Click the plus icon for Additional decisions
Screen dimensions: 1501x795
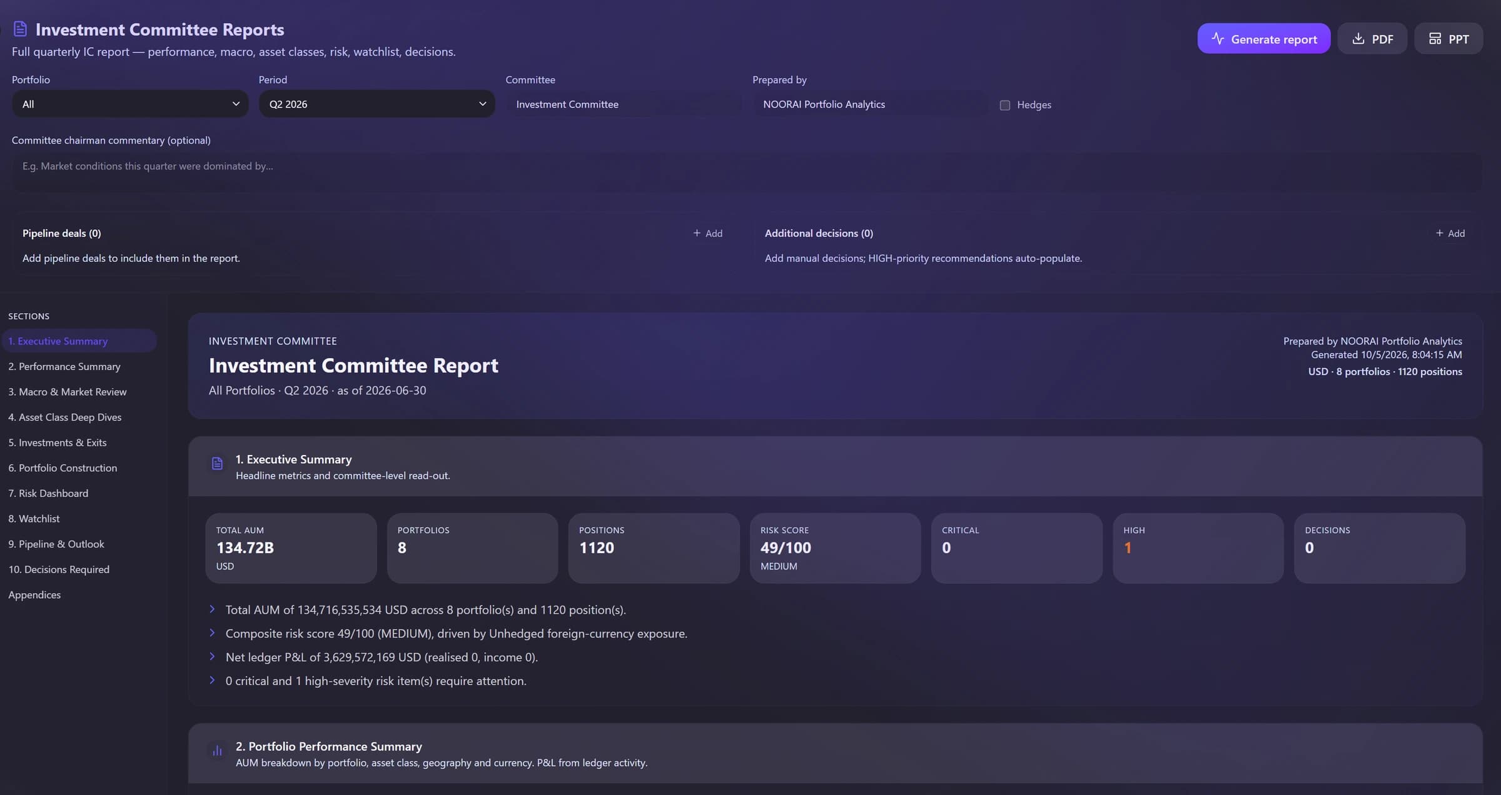[1439, 233]
